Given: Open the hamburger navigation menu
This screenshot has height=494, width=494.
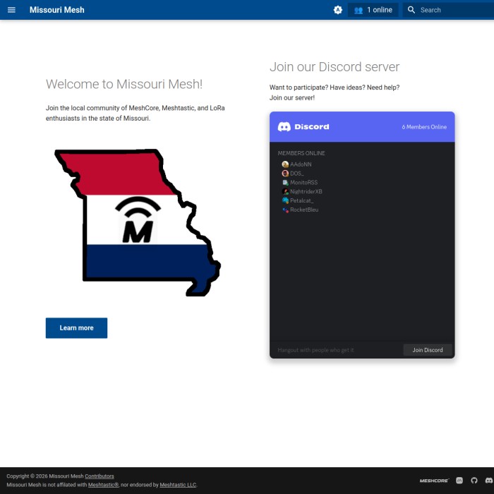Looking at the screenshot, I should point(11,10).
